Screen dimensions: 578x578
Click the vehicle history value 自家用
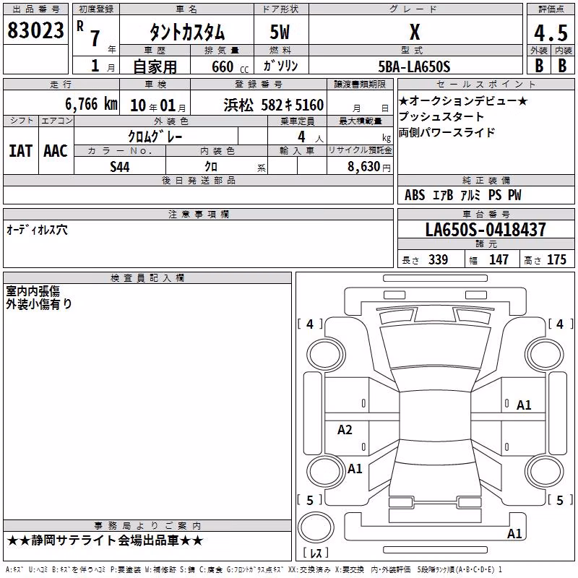[155, 66]
